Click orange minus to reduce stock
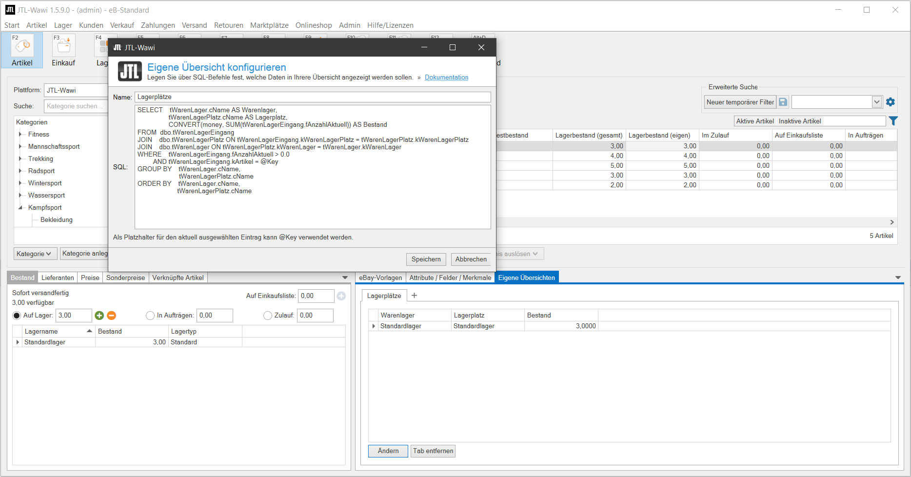 (112, 316)
